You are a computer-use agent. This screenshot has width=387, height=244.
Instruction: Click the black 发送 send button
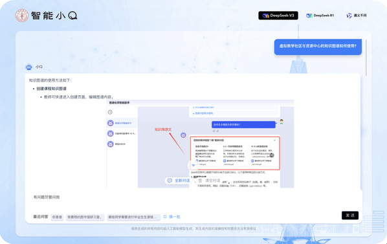coord(350,216)
